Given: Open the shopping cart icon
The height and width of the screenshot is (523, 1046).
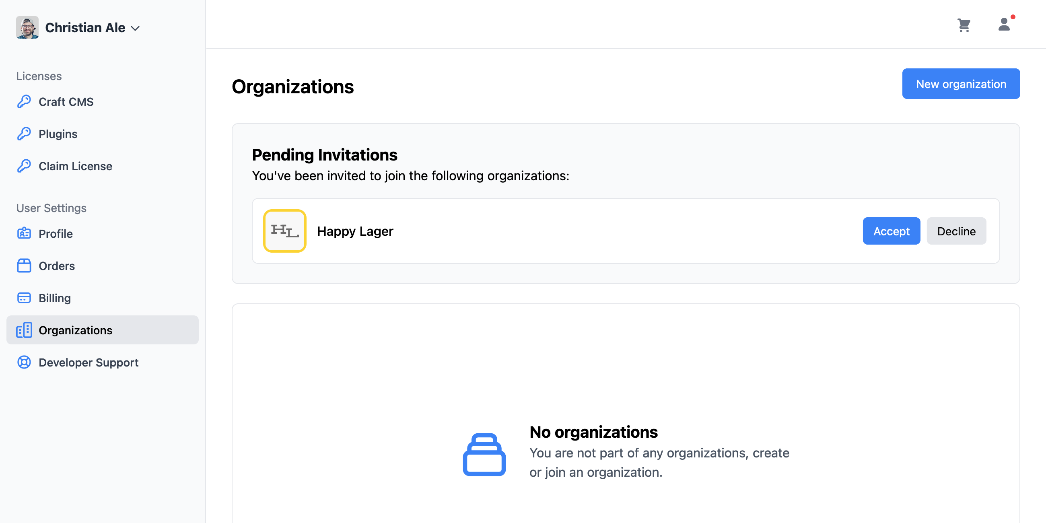Looking at the screenshot, I should point(964,25).
